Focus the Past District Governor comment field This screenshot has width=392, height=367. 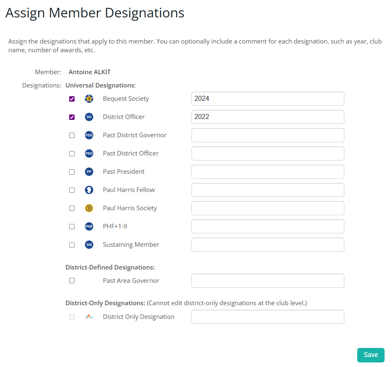pyautogui.click(x=268, y=135)
